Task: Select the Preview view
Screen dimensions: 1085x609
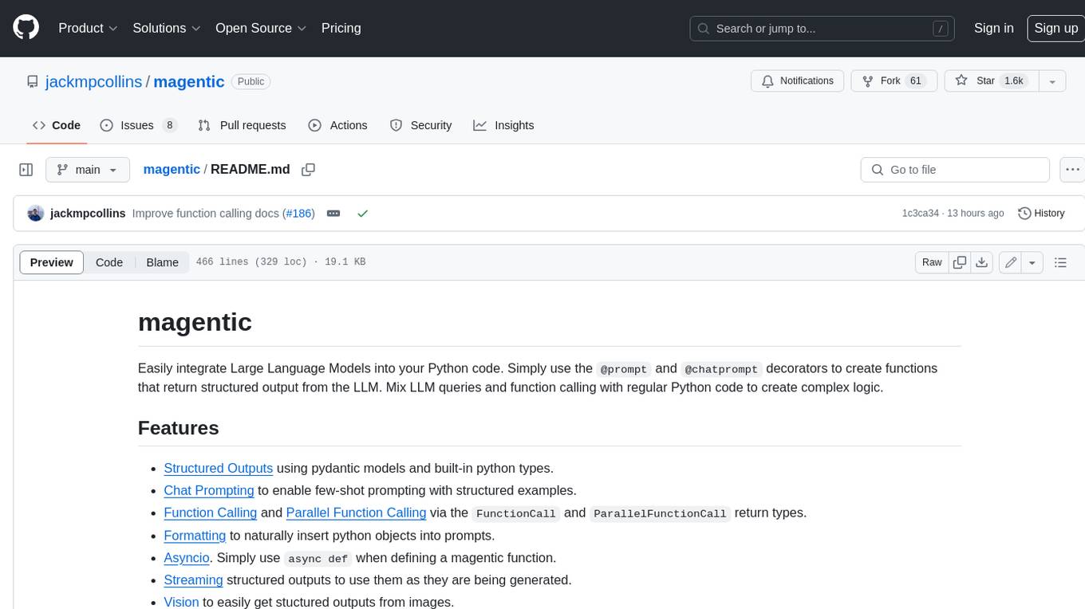Action: pyautogui.click(x=52, y=262)
